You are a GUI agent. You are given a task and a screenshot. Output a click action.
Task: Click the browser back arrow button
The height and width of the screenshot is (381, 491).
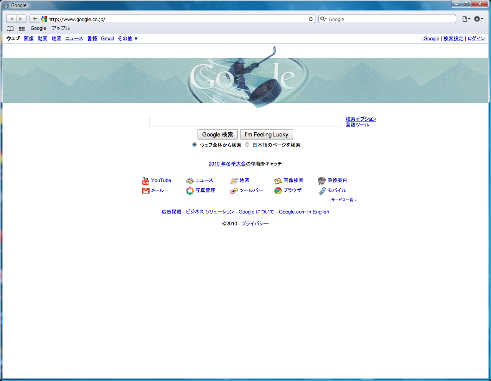click(x=11, y=19)
